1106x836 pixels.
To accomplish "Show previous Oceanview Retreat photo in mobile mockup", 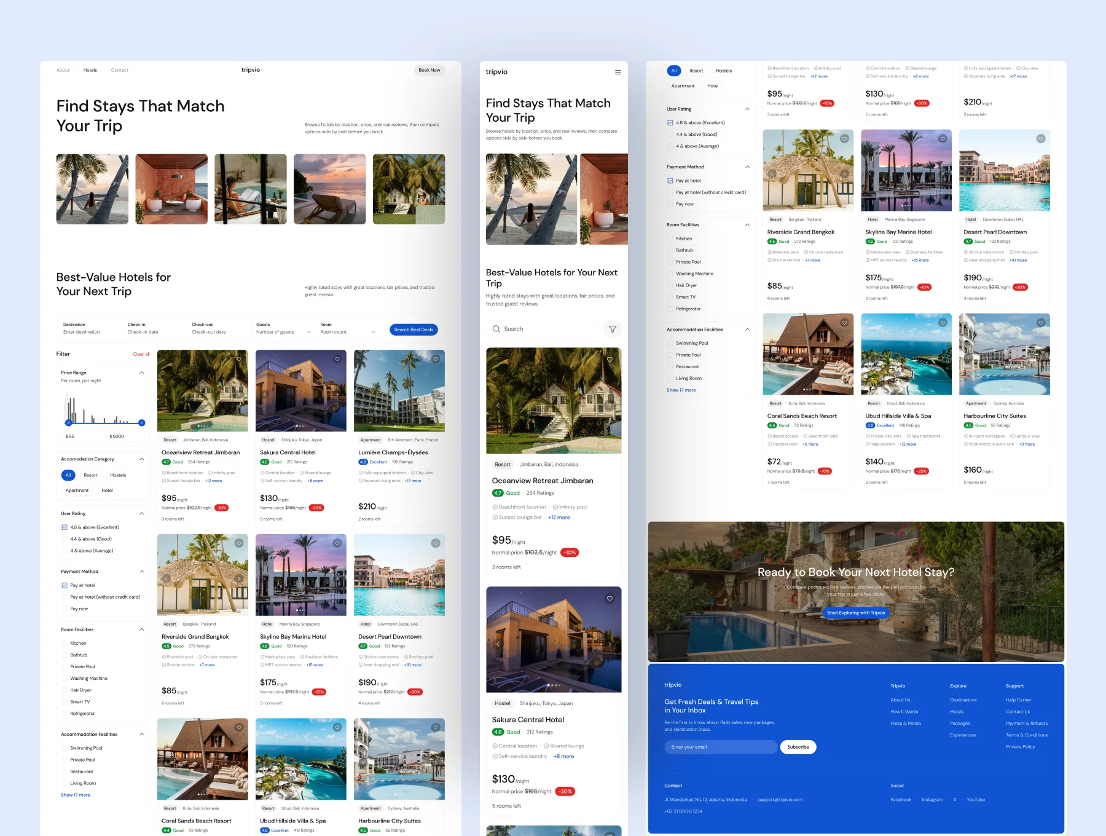I will click(x=498, y=405).
